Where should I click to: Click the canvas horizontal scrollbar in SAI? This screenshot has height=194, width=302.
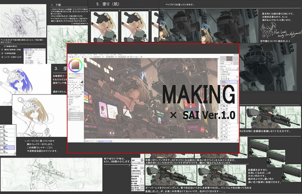pos(151,139)
